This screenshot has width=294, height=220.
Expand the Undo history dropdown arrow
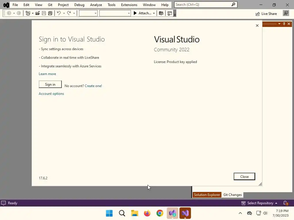coord(64,13)
